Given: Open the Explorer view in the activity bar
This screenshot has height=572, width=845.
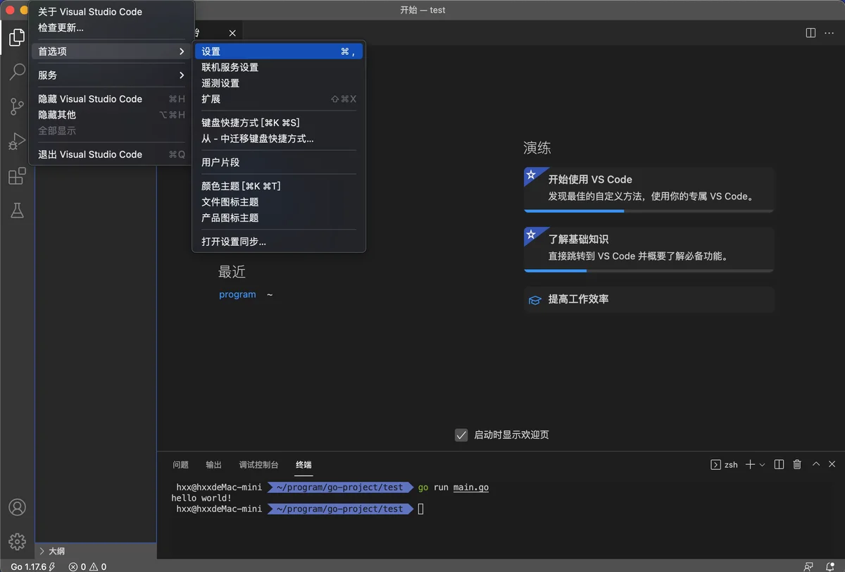Looking at the screenshot, I should (17, 37).
